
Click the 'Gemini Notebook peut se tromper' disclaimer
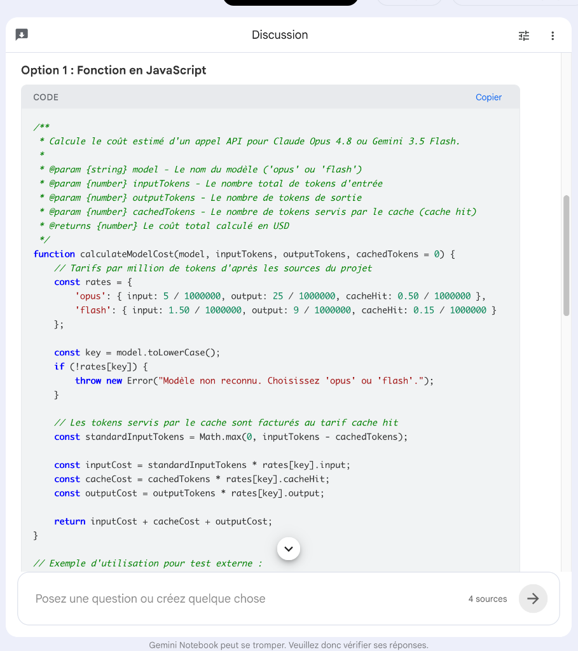point(289,645)
